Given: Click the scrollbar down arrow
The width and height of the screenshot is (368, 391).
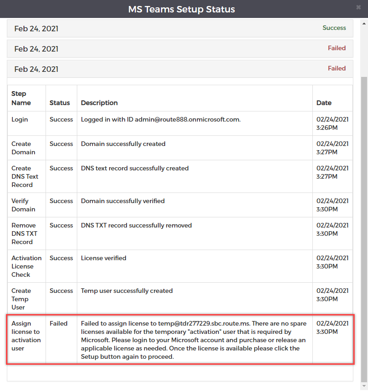Looking at the screenshot, I should pos(364,386).
